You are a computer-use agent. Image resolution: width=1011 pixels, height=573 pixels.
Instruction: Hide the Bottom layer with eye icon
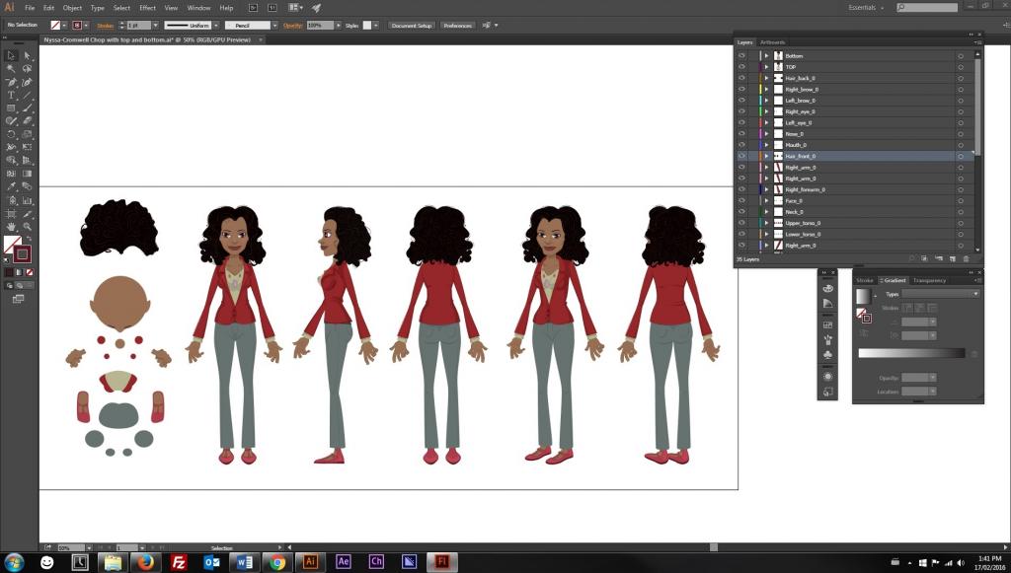(741, 56)
